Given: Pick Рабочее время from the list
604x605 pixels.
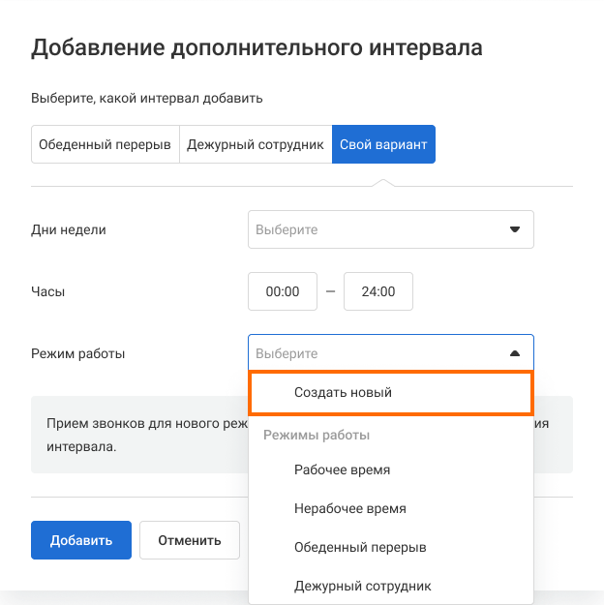Looking at the screenshot, I should (x=342, y=469).
